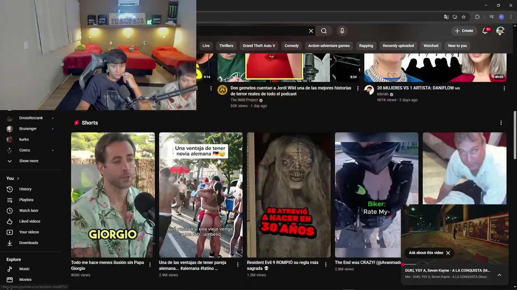Open options for 20 MUJERES VS 1 ARTISTA video

(x=504, y=88)
